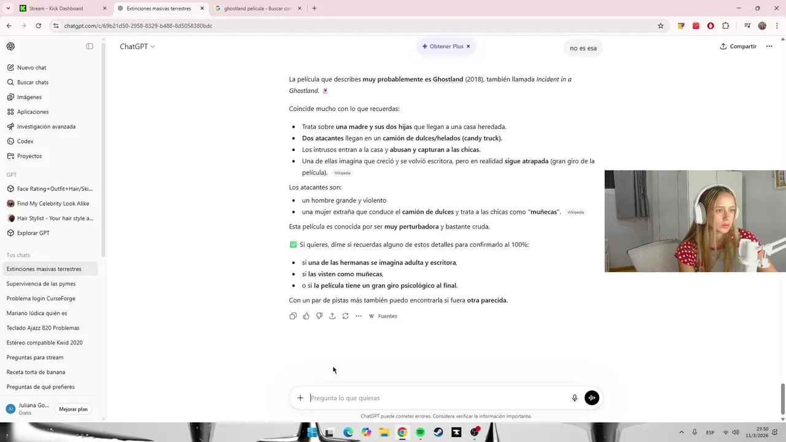
Task: Click the plus attach button
Action: (300, 398)
